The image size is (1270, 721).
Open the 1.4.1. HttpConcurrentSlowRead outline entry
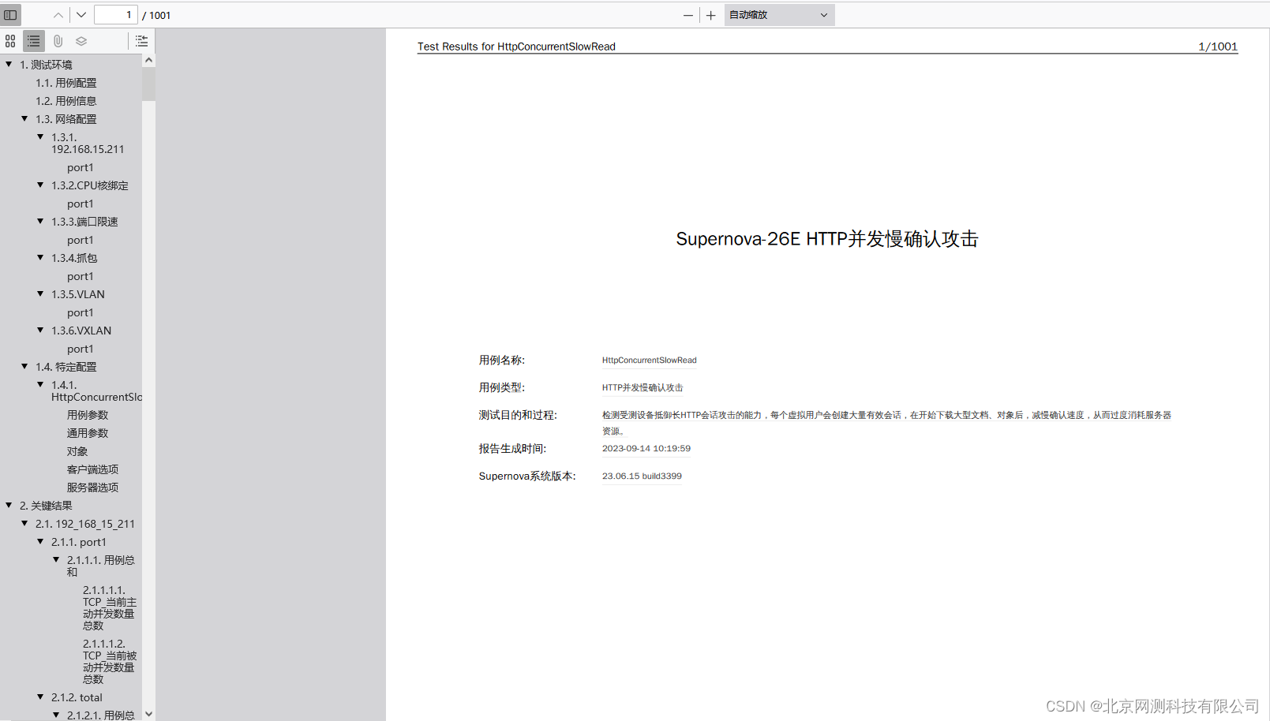tap(96, 390)
